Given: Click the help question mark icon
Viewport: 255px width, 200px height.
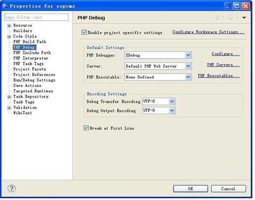Looking at the screenshot, I should coord(12,188).
